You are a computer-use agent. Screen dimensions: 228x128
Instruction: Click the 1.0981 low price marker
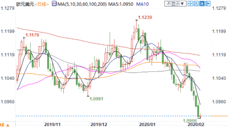(96, 99)
